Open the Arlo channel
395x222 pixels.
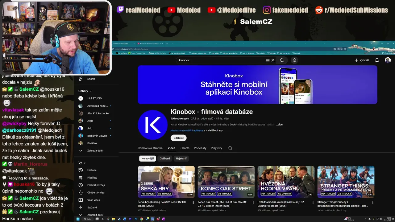coord(89,128)
